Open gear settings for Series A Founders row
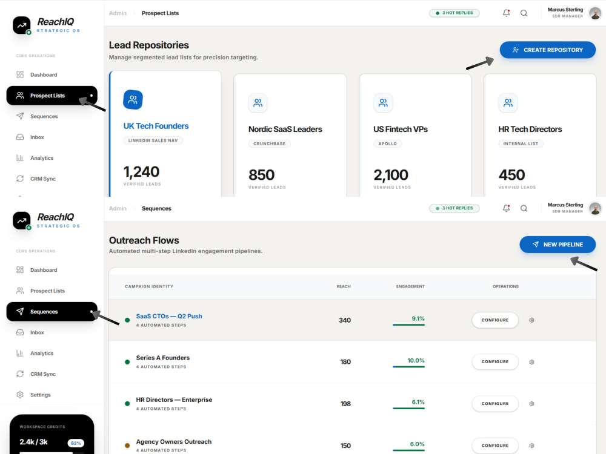The width and height of the screenshot is (606, 454). [x=532, y=362]
